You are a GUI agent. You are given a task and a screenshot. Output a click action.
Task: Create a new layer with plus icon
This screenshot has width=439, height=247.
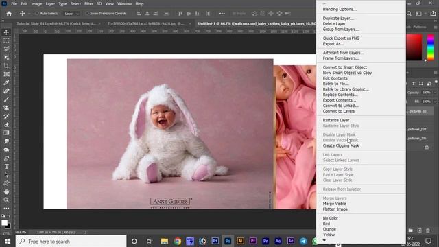click(419, 231)
